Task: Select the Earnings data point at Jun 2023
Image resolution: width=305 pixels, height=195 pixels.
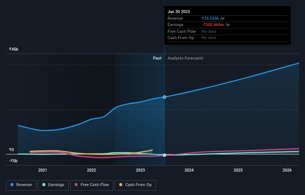Action: pyautogui.click(x=165, y=155)
